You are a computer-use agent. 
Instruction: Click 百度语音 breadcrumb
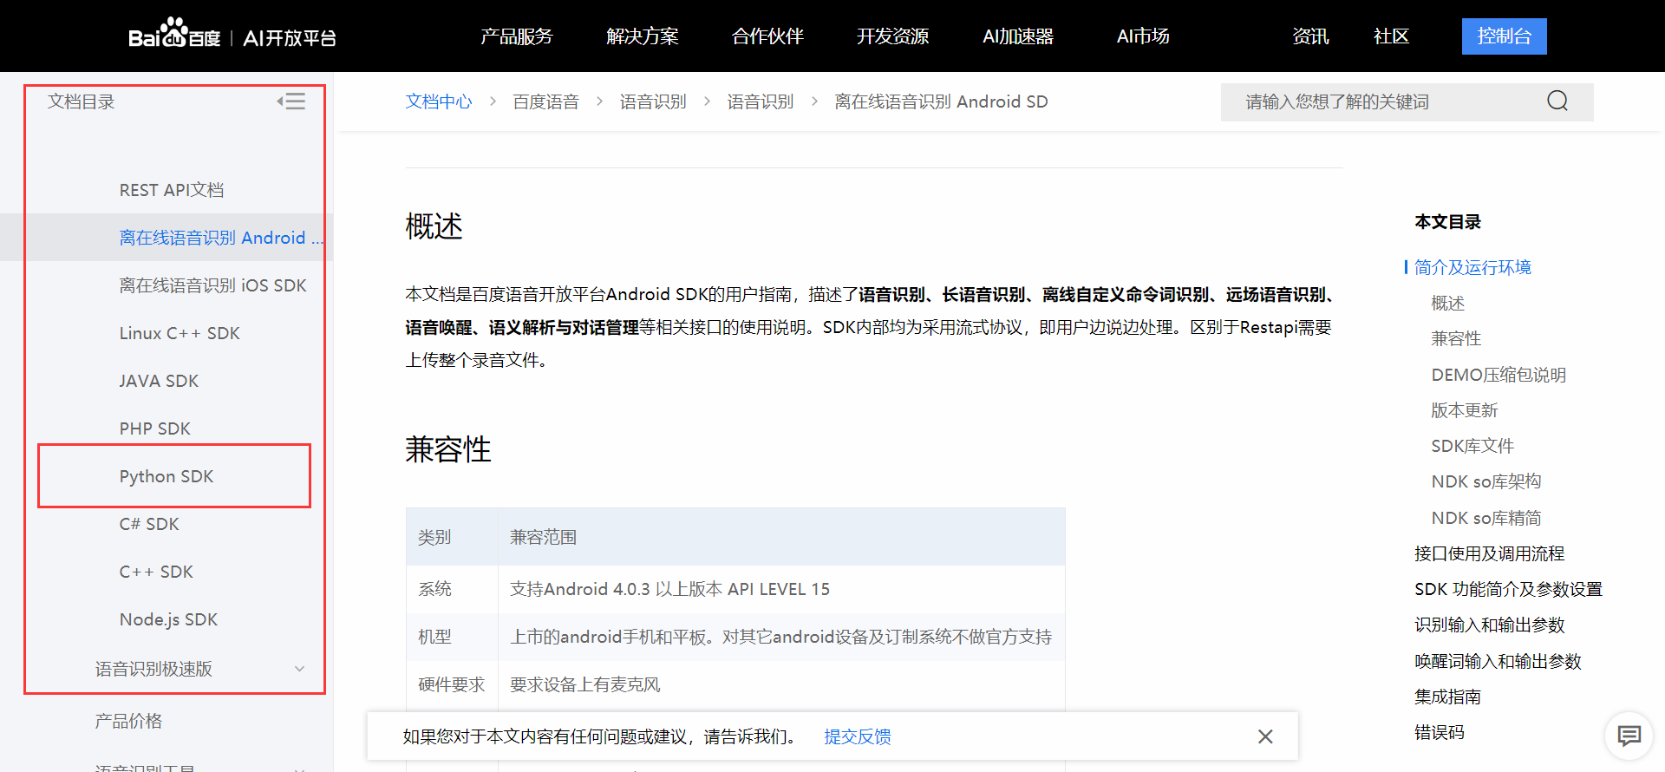click(x=546, y=101)
